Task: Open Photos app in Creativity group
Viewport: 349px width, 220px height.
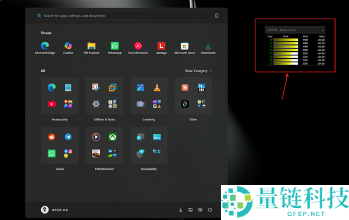Action: (x=140, y=87)
